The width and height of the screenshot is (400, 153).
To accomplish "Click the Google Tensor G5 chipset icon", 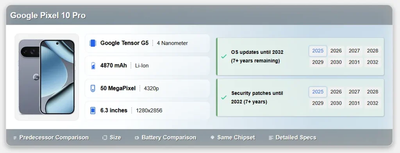I will tap(93, 43).
